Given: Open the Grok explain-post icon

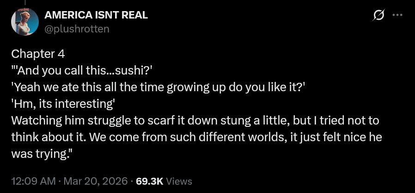Looking at the screenshot, I should [x=378, y=15].
